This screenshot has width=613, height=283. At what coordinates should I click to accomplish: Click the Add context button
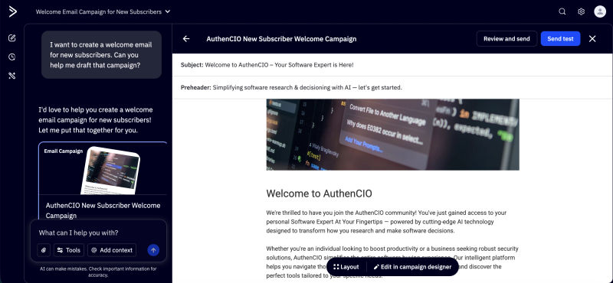tap(112, 250)
